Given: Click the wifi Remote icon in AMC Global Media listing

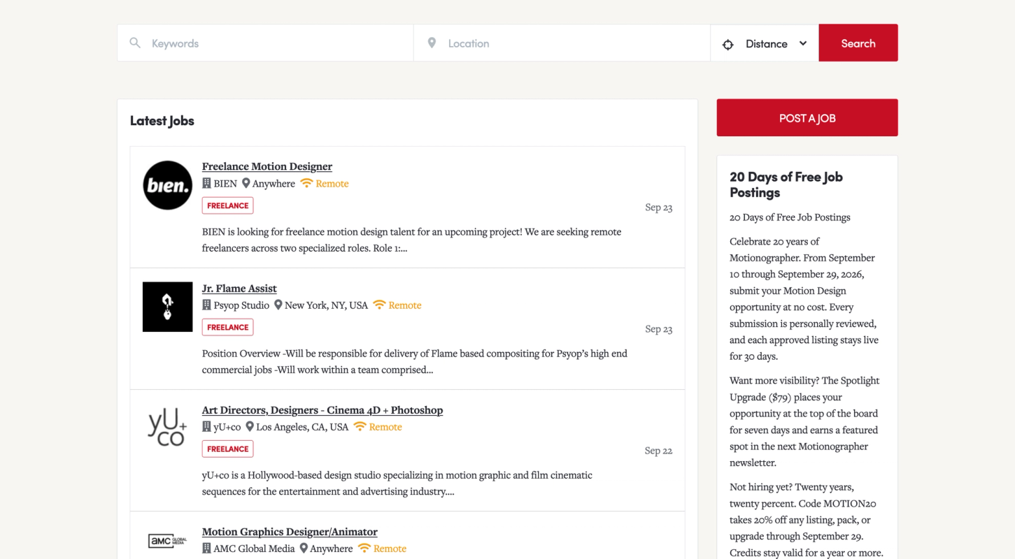Looking at the screenshot, I should tap(364, 548).
